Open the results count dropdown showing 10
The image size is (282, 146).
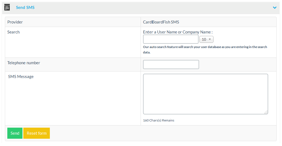coord(206,39)
